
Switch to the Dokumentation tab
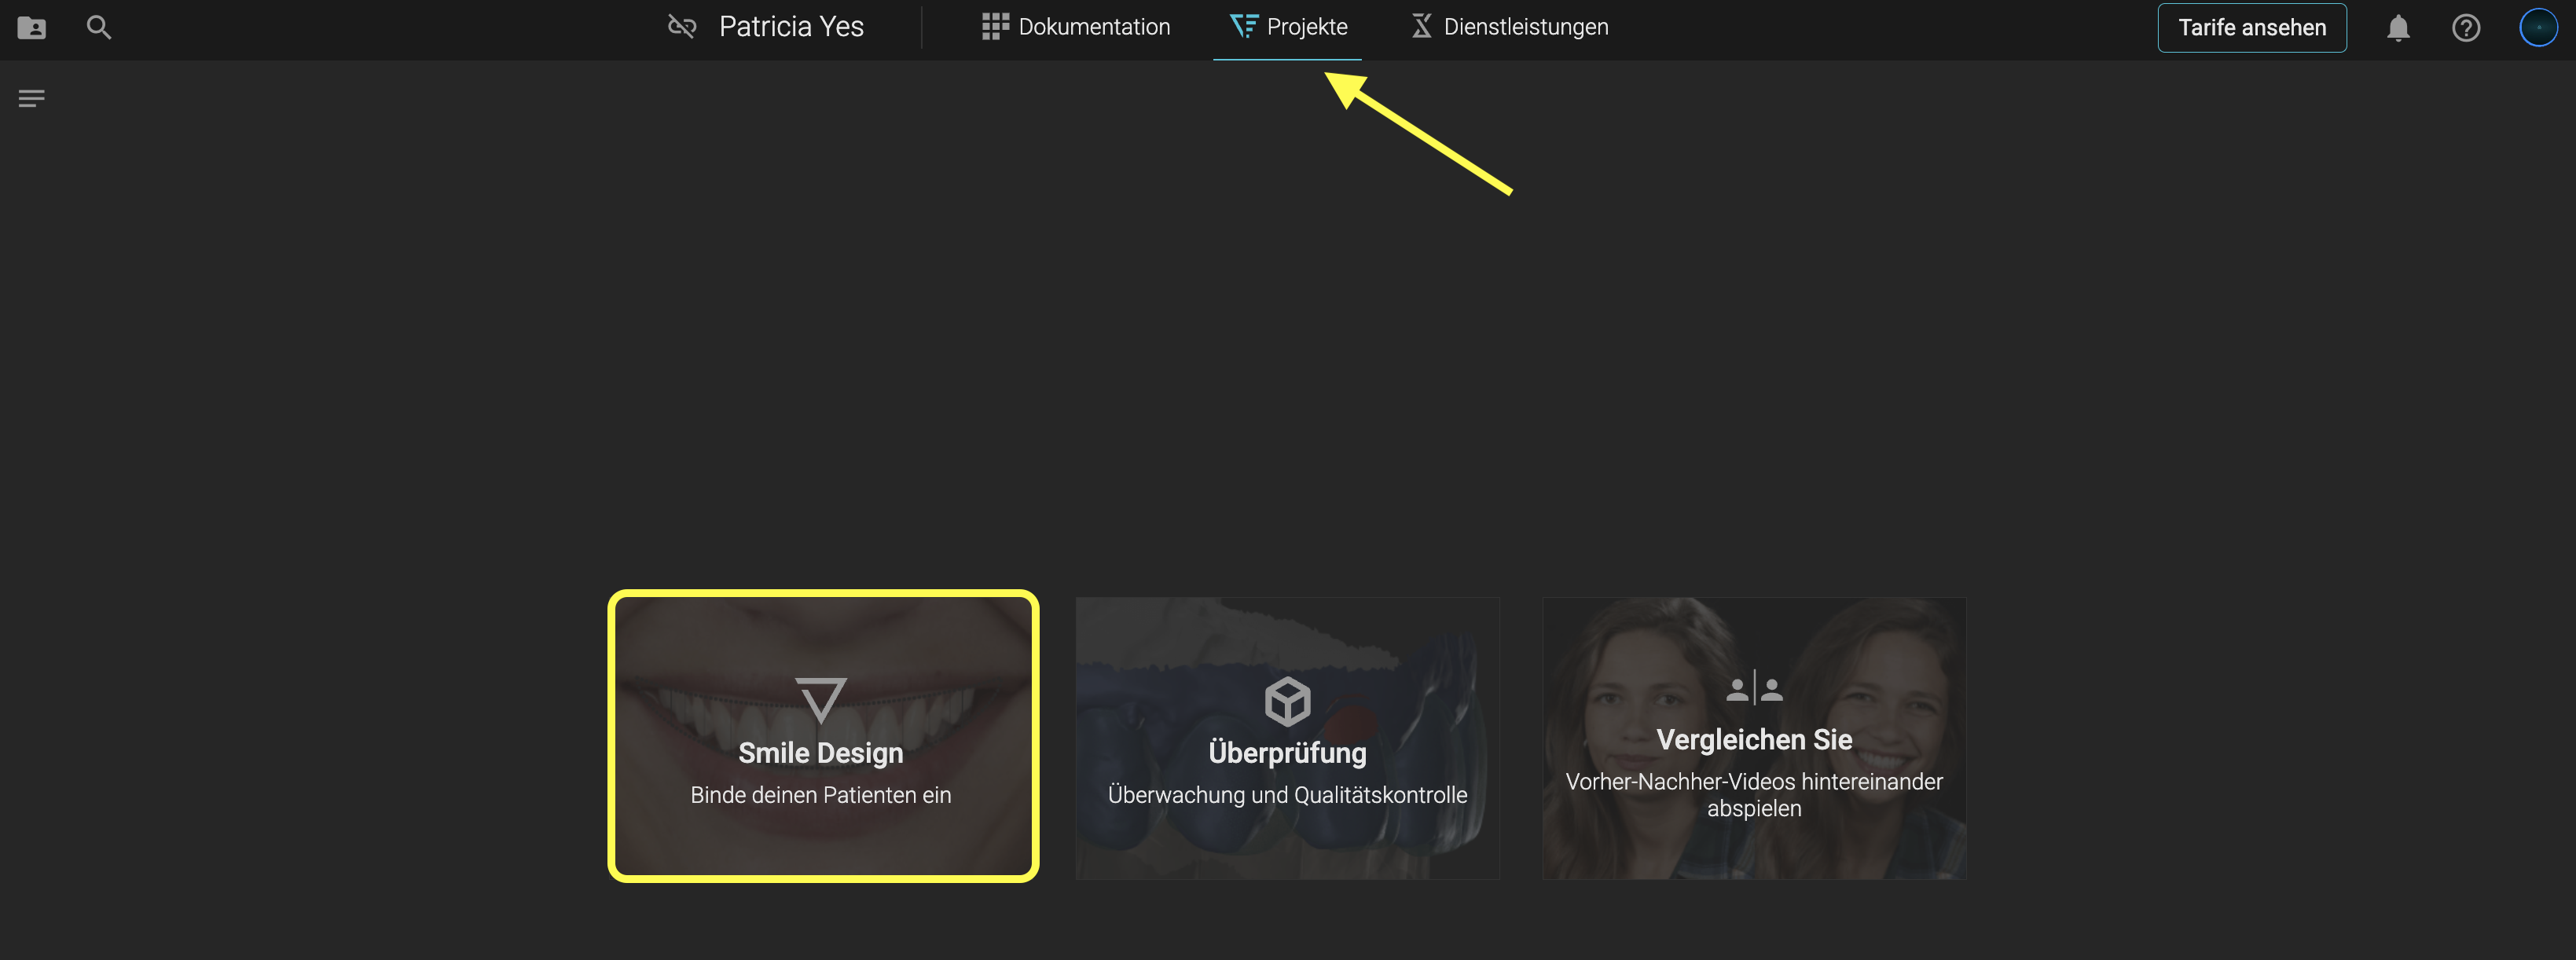1093,27
